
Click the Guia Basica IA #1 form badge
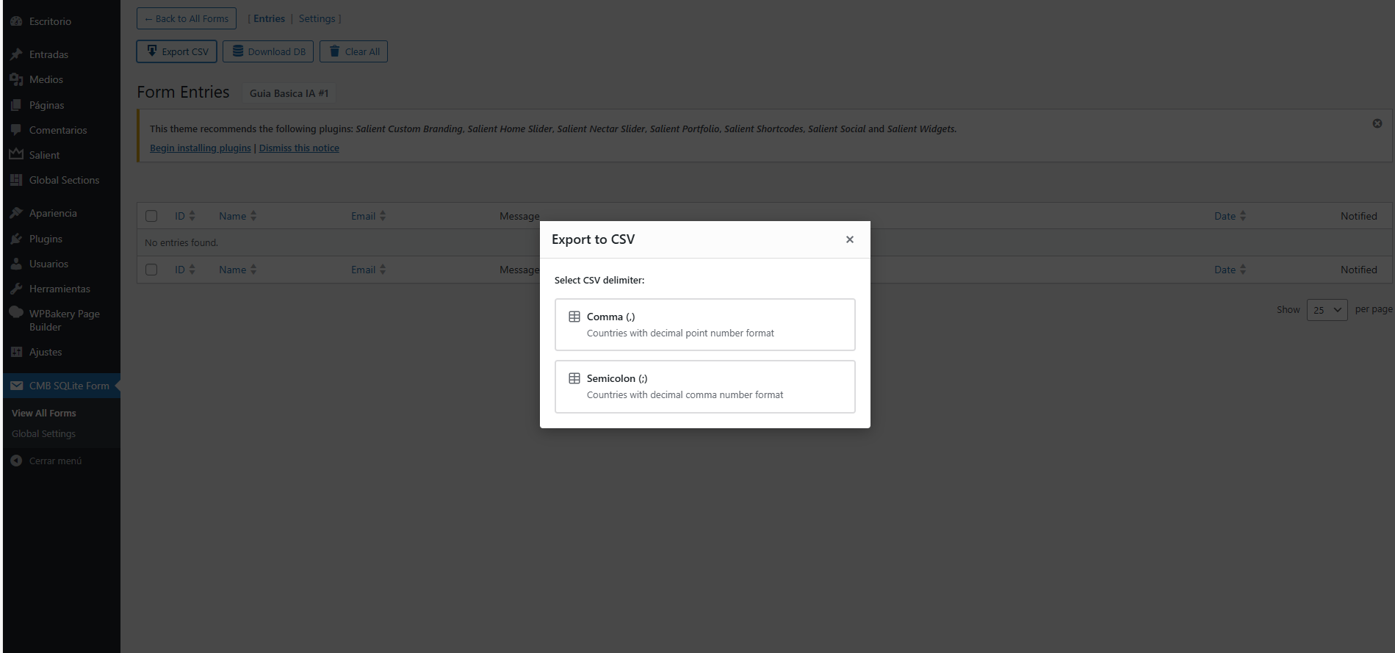[x=289, y=93]
